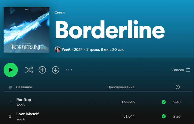Add Borderline to library with plus icon
Image resolution: width=194 pixels, height=124 pixels.
click(42, 70)
